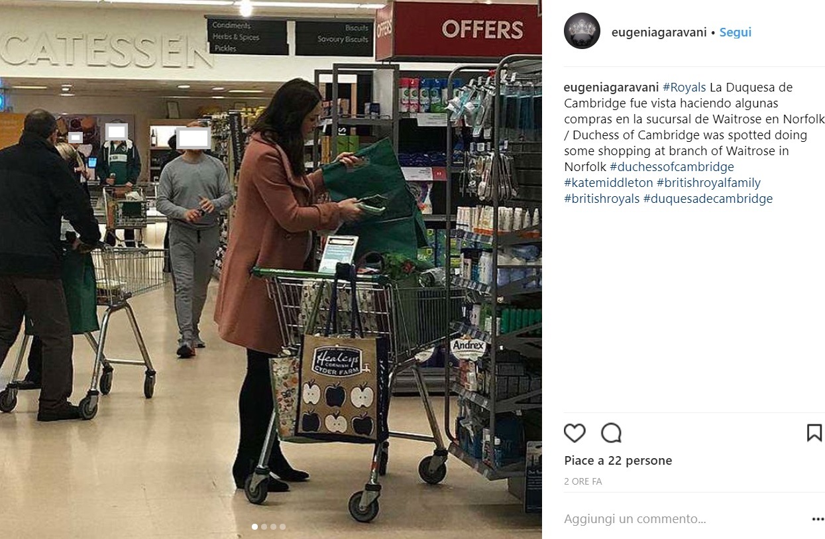Image resolution: width=825 pixels, height=539 pixels.
Task: Open the #britishroyals hashtag
Action: click(602, 199)
